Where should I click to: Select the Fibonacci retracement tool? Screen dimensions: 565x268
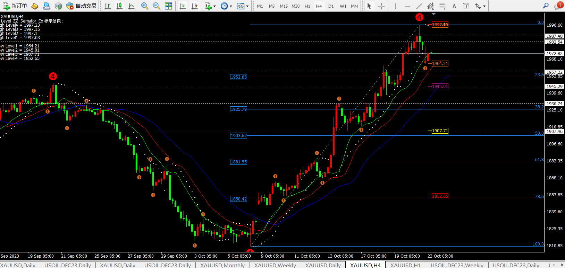(442, 6)
